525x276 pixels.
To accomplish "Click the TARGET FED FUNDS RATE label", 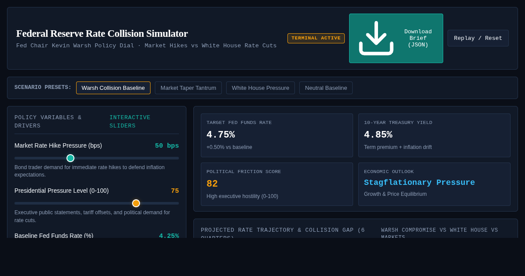I will click(239, 123).
